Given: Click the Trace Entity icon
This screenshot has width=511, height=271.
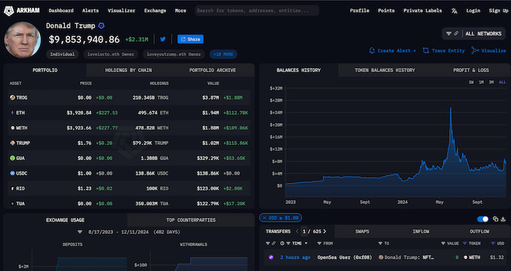Looking at the screenshot, I should point(426,50).
